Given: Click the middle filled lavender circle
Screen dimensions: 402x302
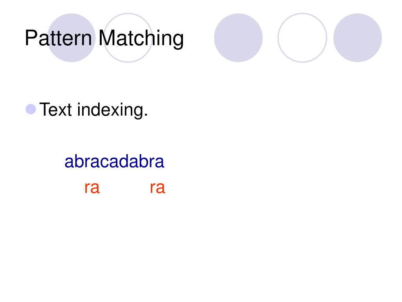Looking at the screenshot, I should click(238, 38).
